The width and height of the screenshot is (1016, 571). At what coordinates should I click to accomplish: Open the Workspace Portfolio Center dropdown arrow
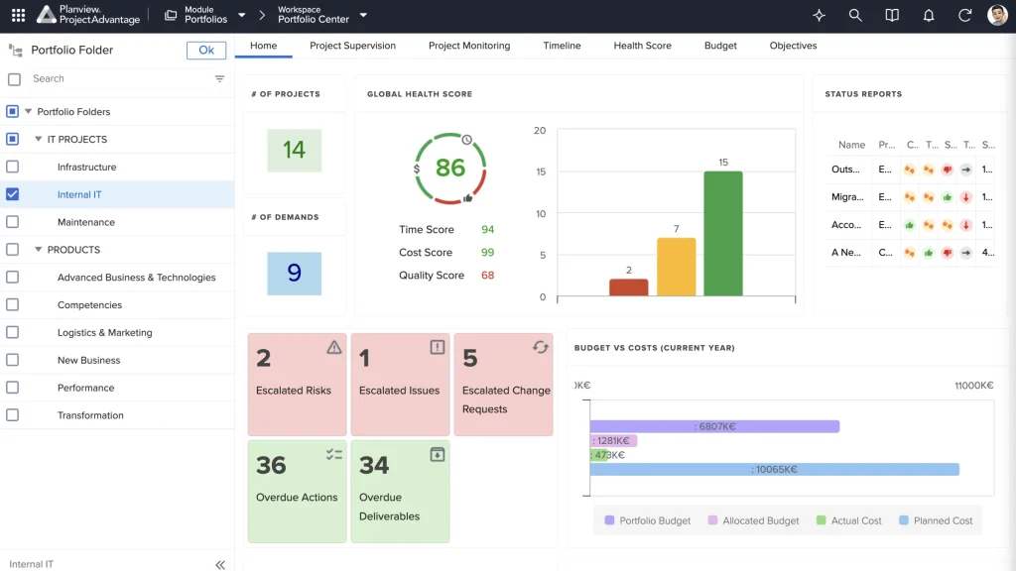click(363, 15)
